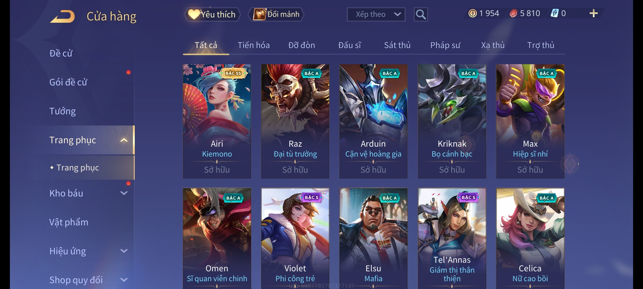Image resolution: width=643 pixels, height=289 pixels.
Task: Open Đổi mảnh fragment exchange chest
Action: tap(276, 14)
